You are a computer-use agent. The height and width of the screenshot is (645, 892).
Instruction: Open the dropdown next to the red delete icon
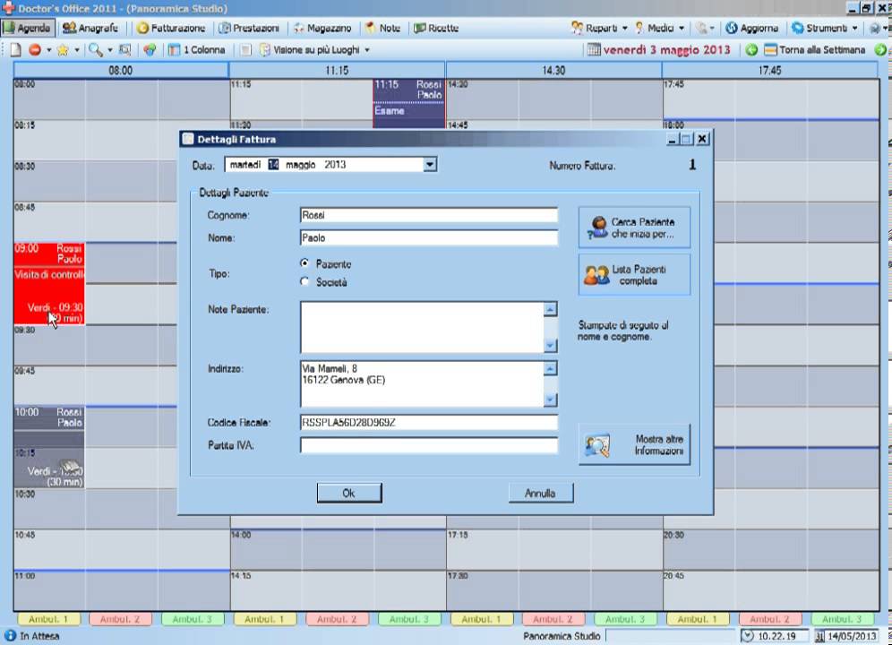(49, 50)
